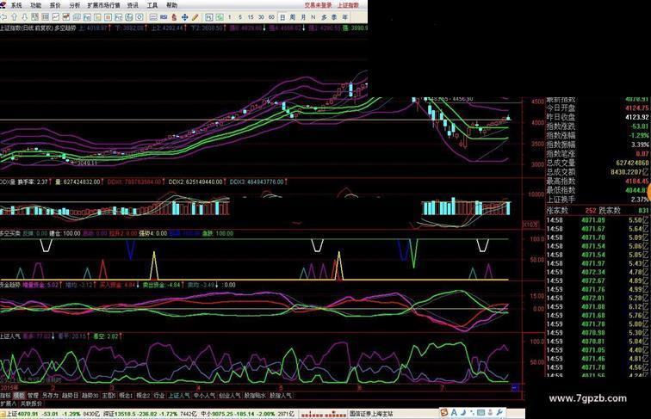Switch to 60-minute chart period

coord(271,17)
